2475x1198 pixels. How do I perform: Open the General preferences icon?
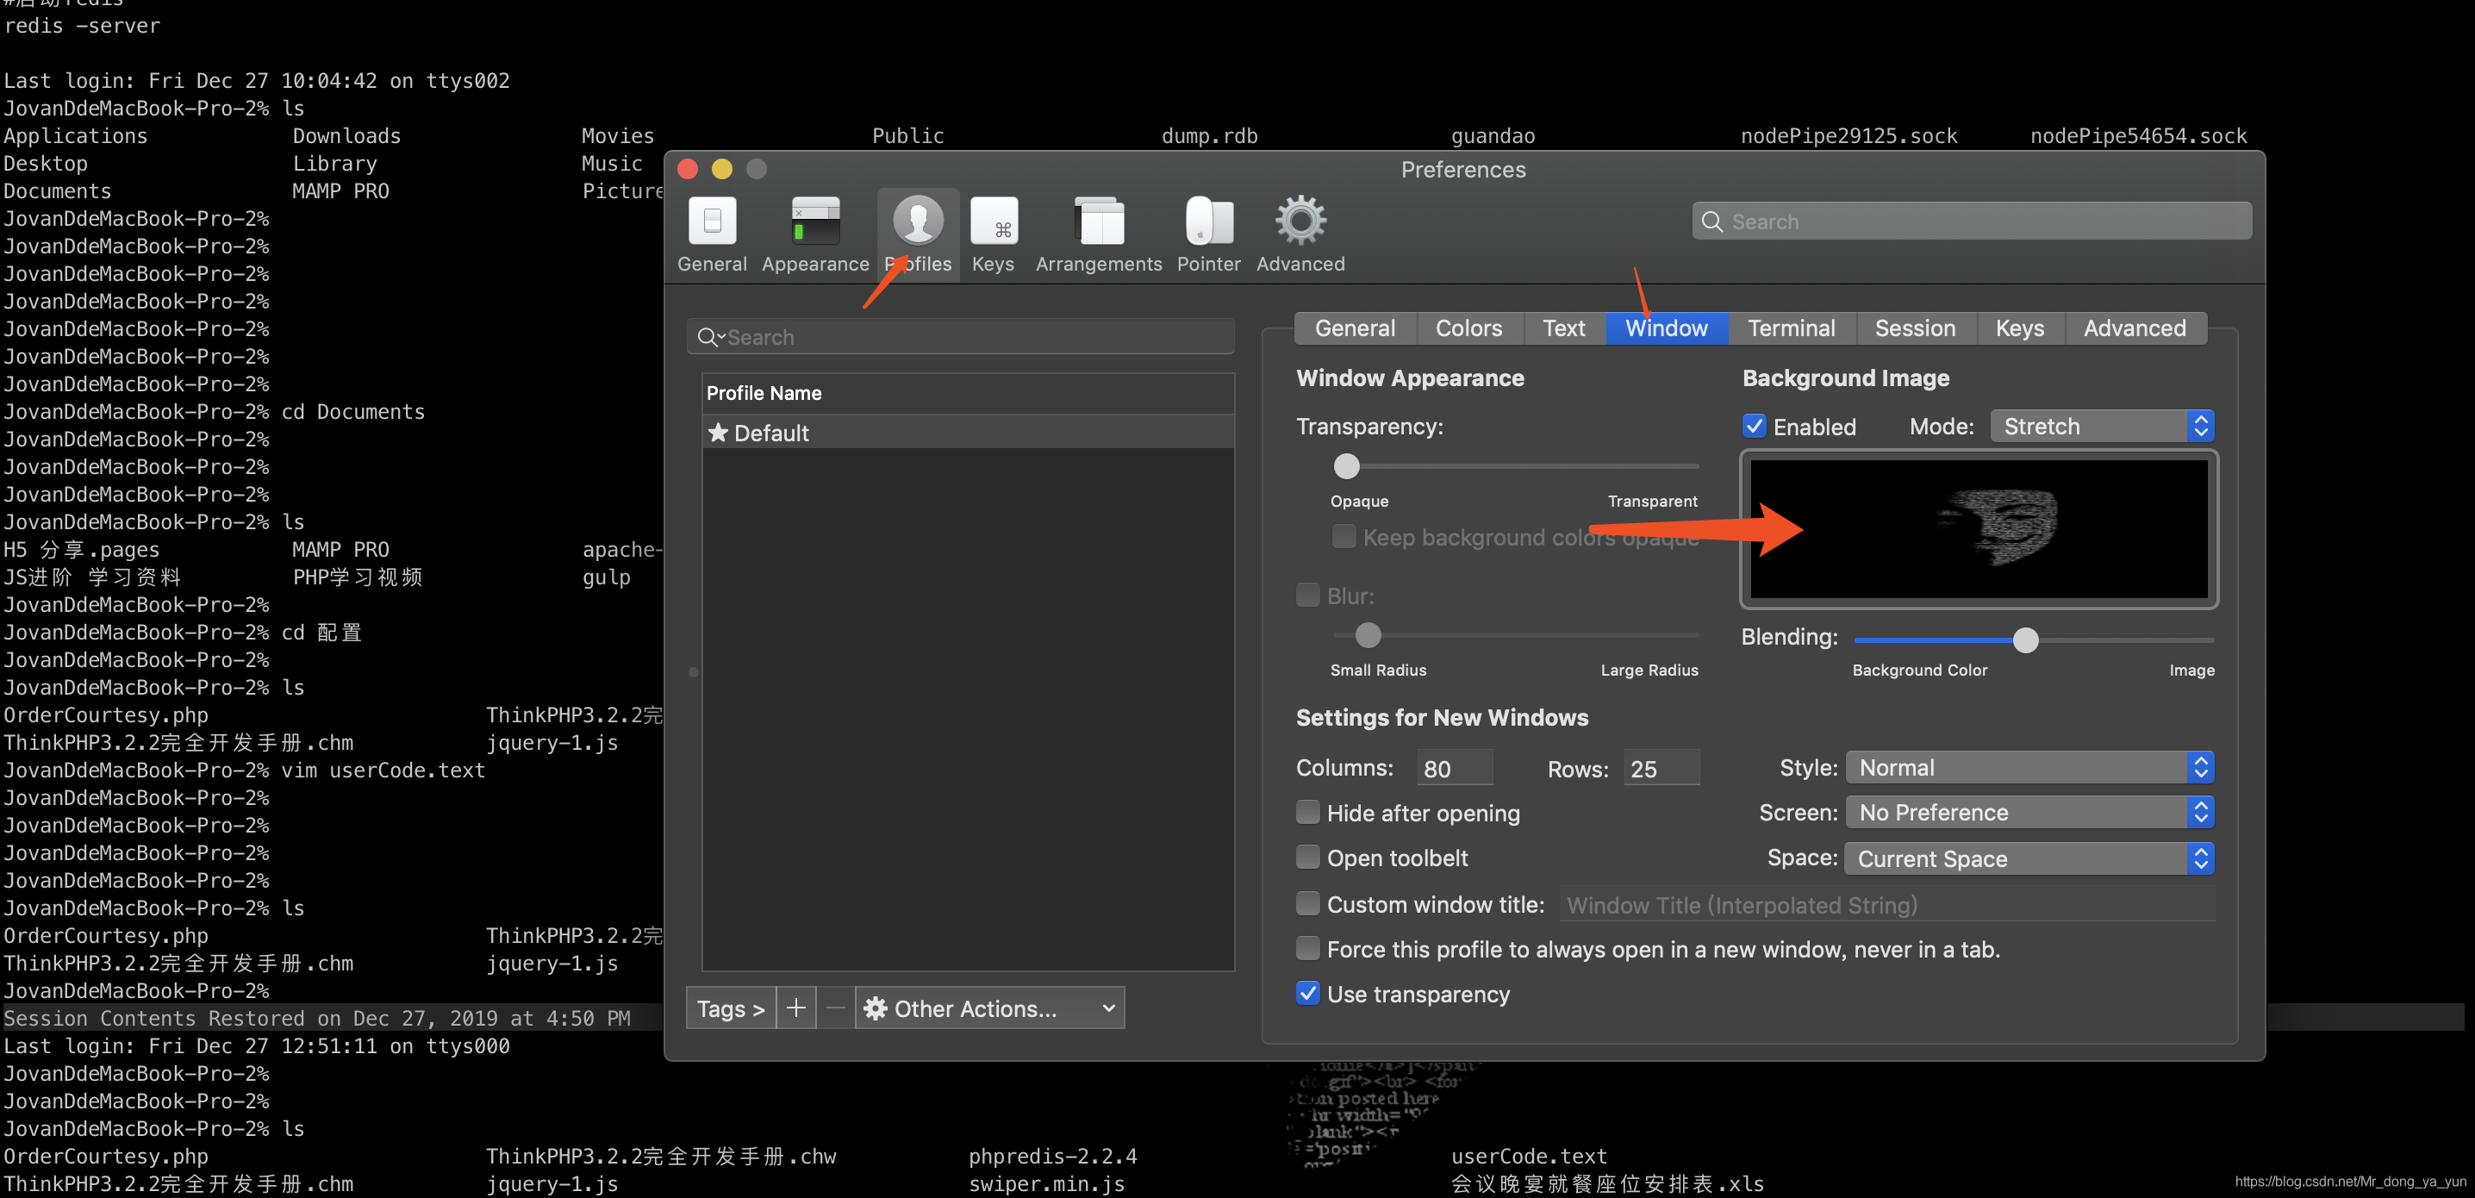712,222
